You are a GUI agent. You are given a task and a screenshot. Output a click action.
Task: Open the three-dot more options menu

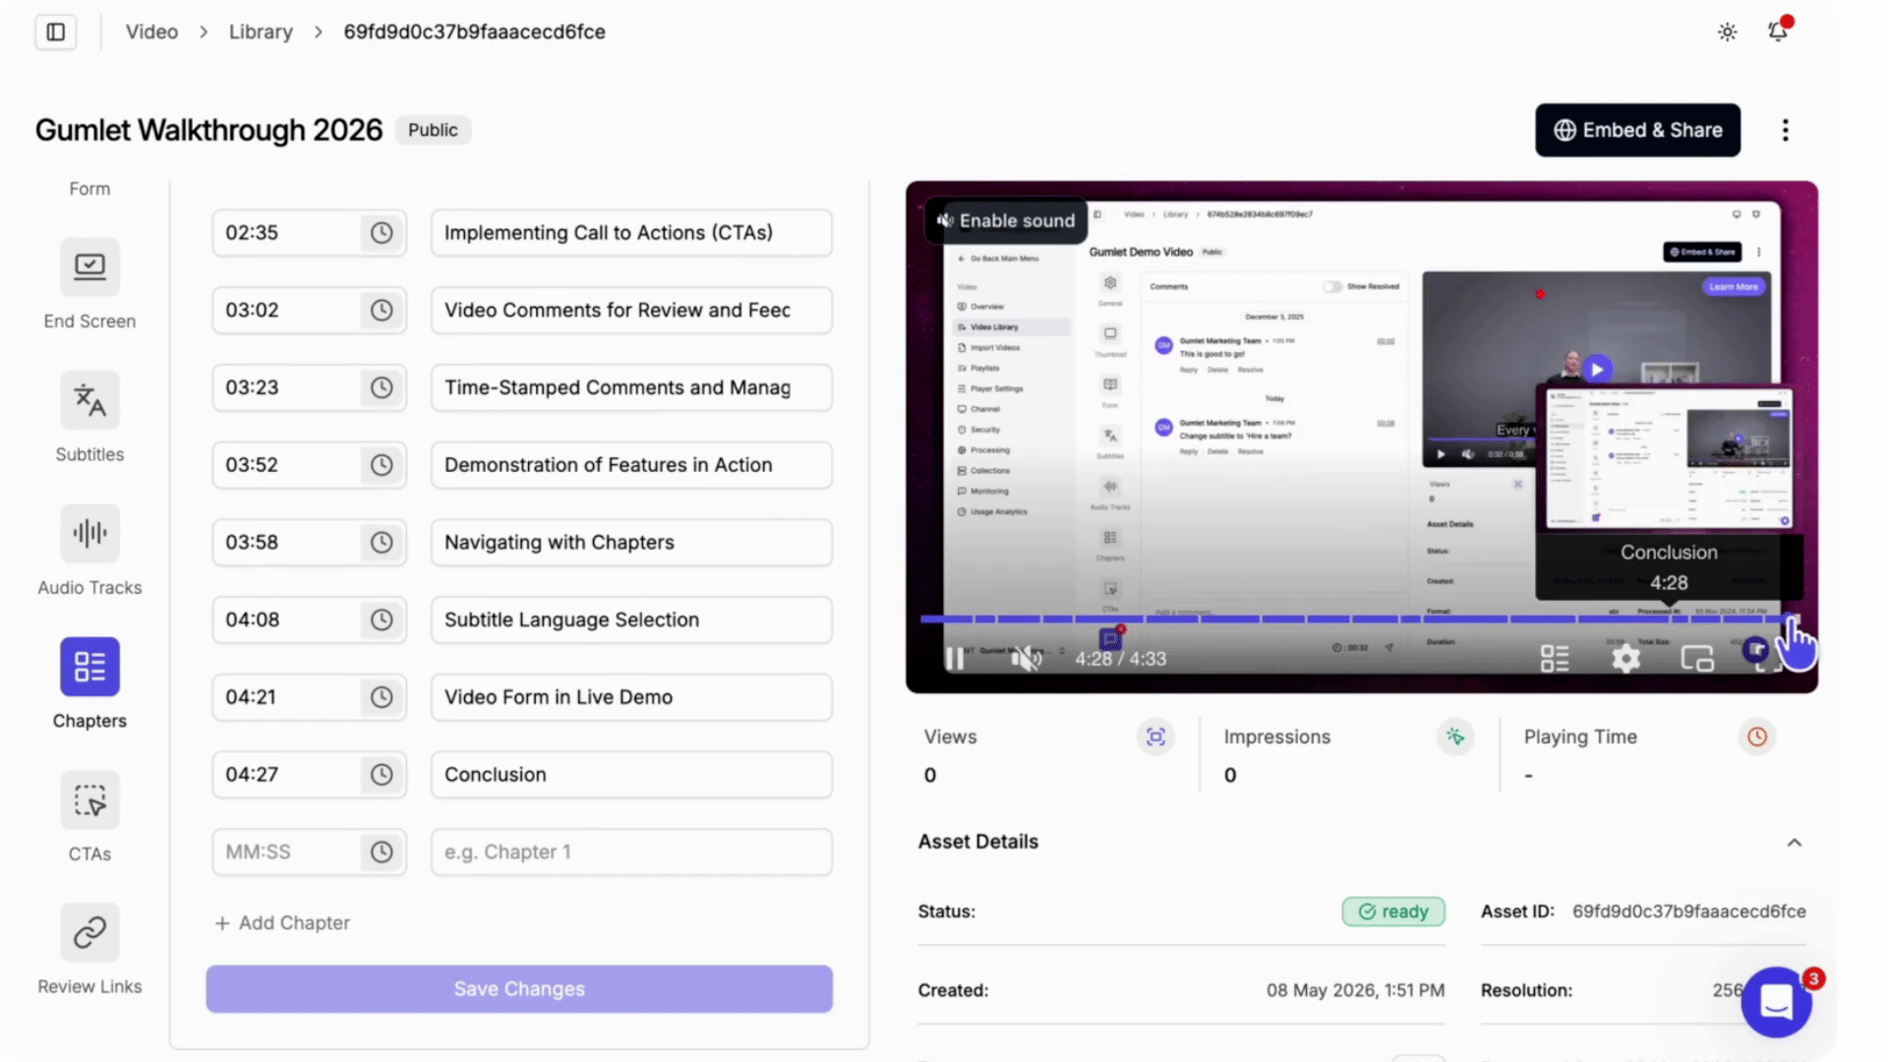(1786, 130)
